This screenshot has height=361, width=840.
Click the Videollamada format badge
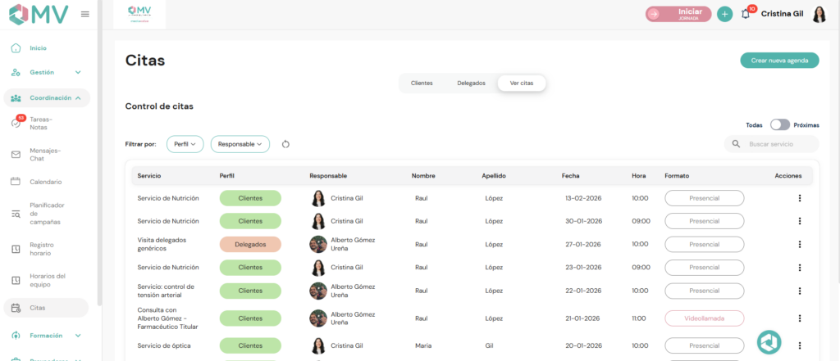coord(704,318)
